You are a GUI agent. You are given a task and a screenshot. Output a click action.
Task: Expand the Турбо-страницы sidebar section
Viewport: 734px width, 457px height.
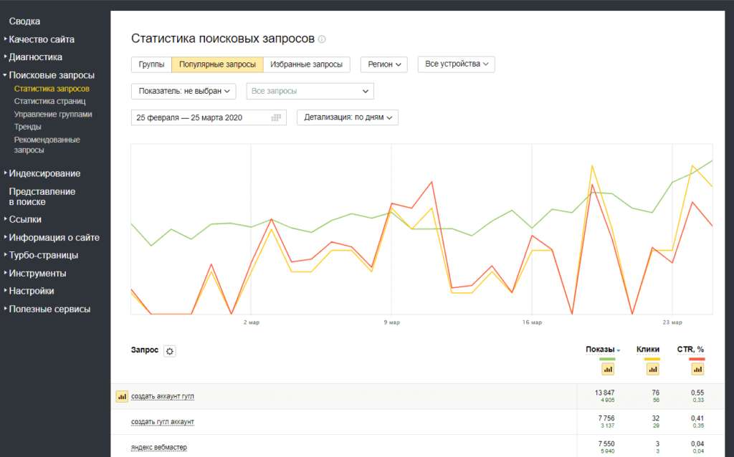(x=41, y=256)
